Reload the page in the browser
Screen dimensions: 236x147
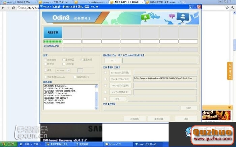13,8
